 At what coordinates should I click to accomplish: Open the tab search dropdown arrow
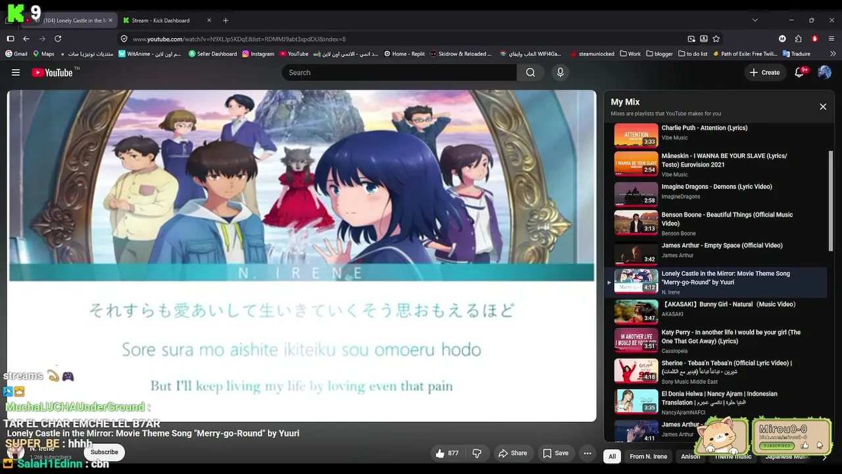[x=755, y=20]
